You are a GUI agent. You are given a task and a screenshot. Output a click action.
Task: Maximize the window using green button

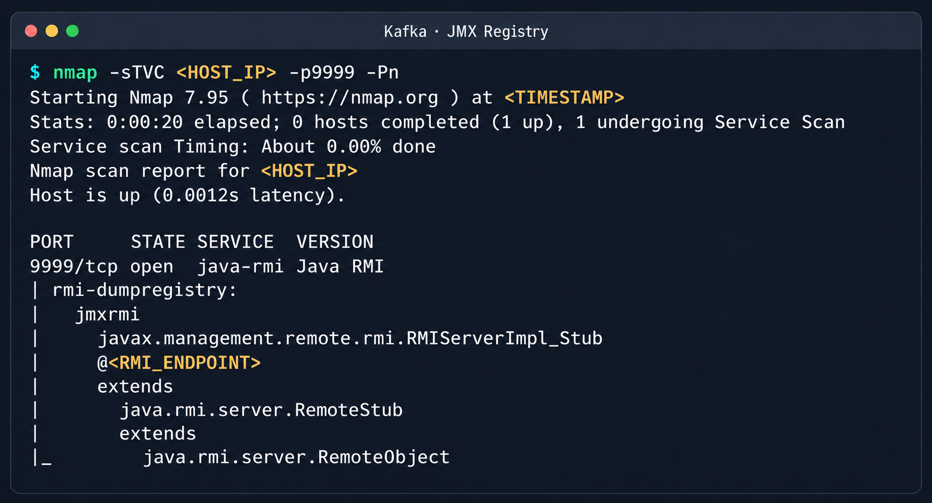72,31
